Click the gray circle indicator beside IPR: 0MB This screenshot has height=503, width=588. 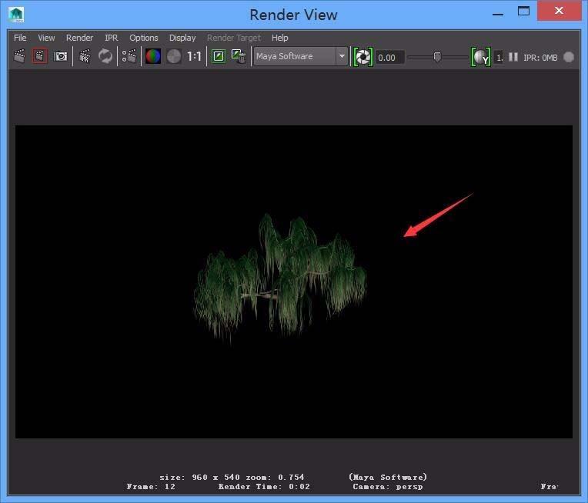tap(569, 57)
